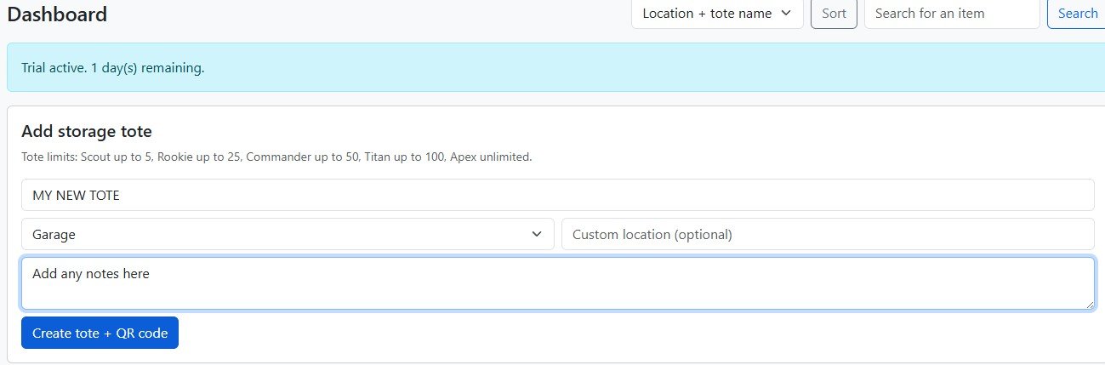Click the Search button
The image size is (1105, 365).
coord(1077,14)
